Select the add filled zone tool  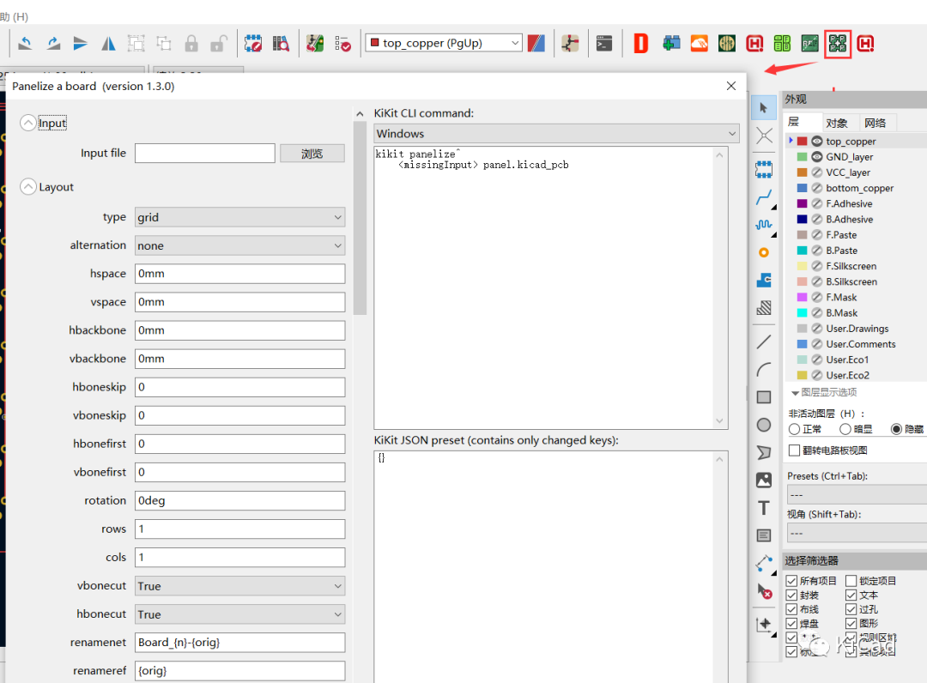coord(764,307)
